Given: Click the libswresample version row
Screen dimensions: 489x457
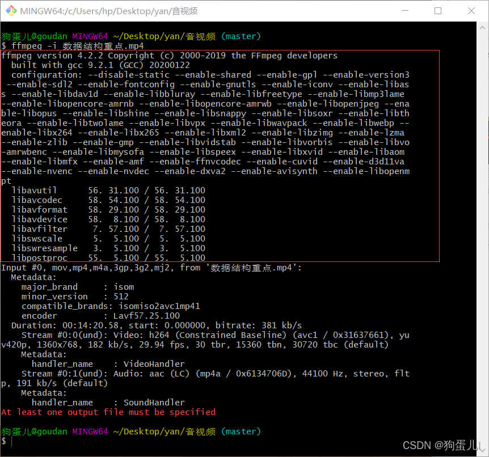Looking at the screenshot, I should click(x=108, y=248).
